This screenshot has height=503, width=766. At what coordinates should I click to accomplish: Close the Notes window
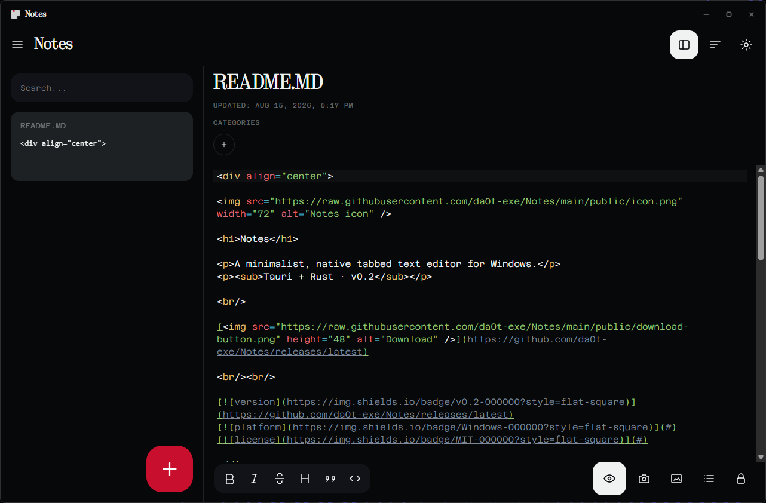pos(752,14)
